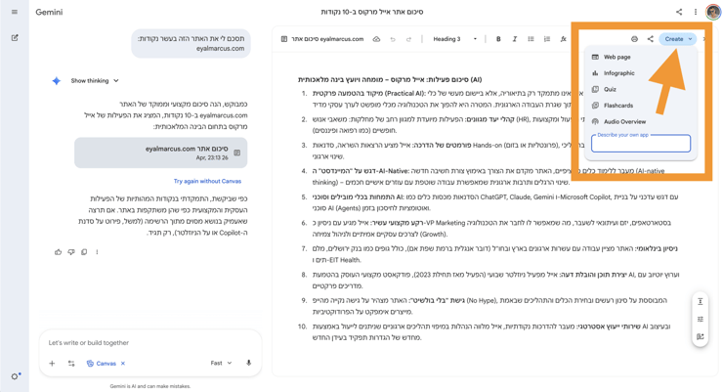Open the account profile avatar

tap(713, 12)
